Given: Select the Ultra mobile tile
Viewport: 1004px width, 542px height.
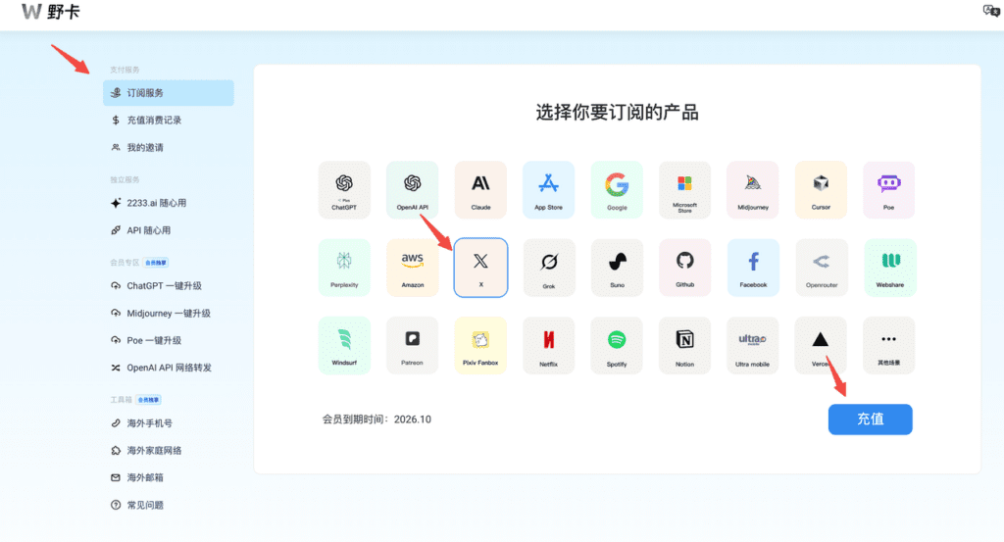Looking at the screenshot, I should (x=753, y=346).
